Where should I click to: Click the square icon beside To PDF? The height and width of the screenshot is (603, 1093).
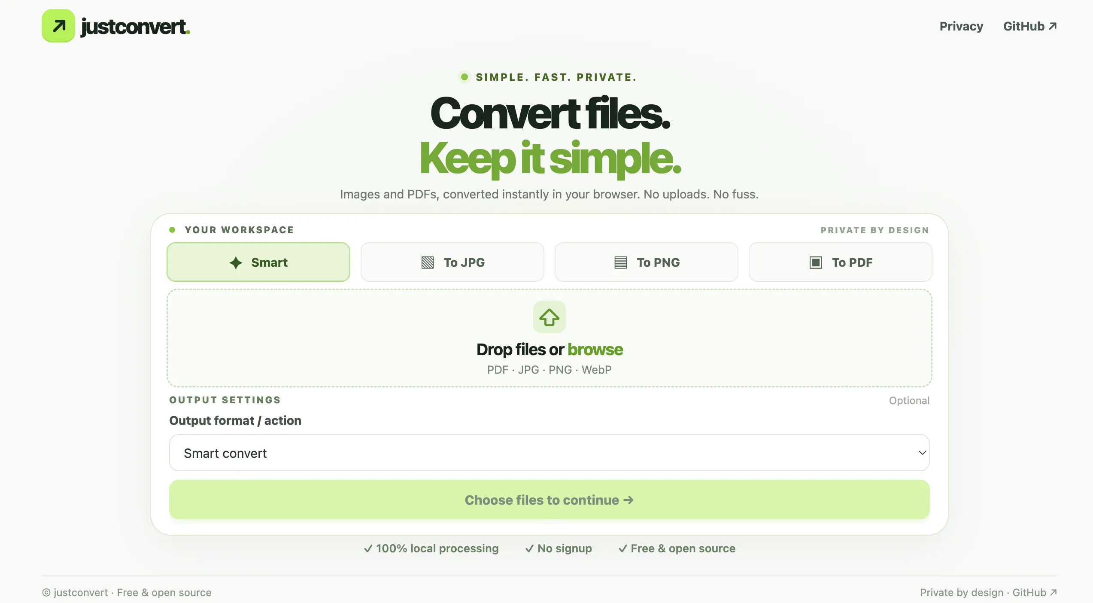(816, 262)
